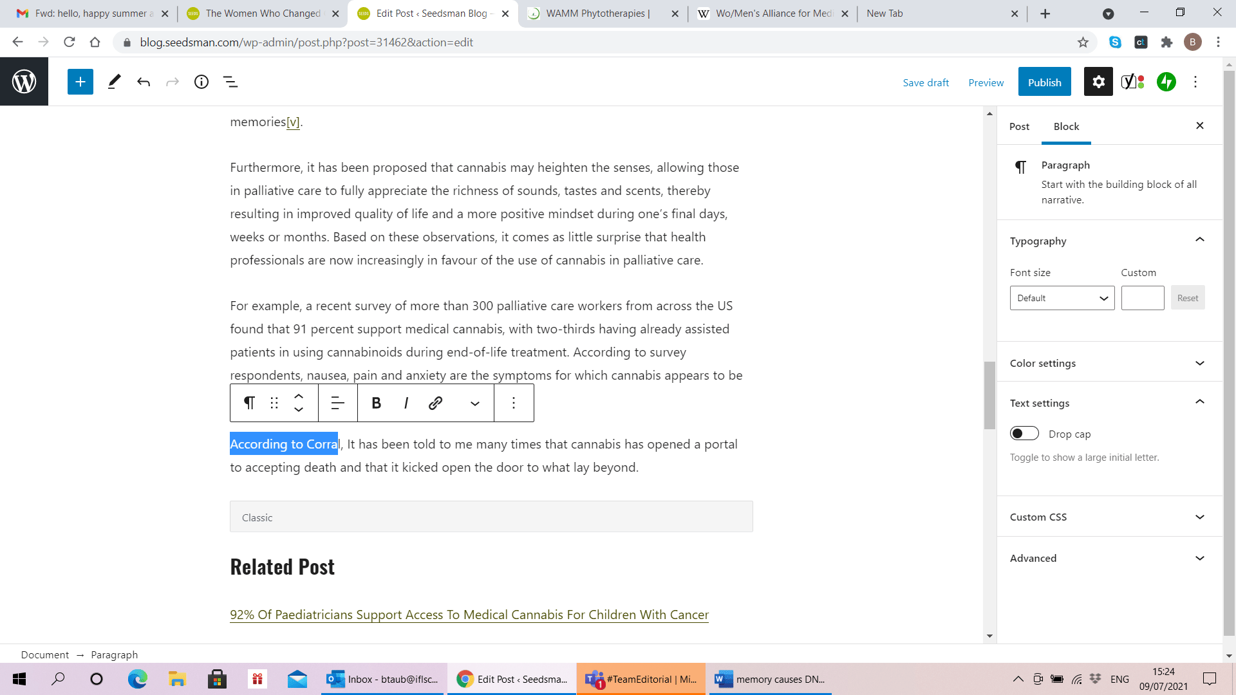Open the Jetpack lightning icon
The width and height of the screenshot is (1236, 695).
pos(1166,82)
